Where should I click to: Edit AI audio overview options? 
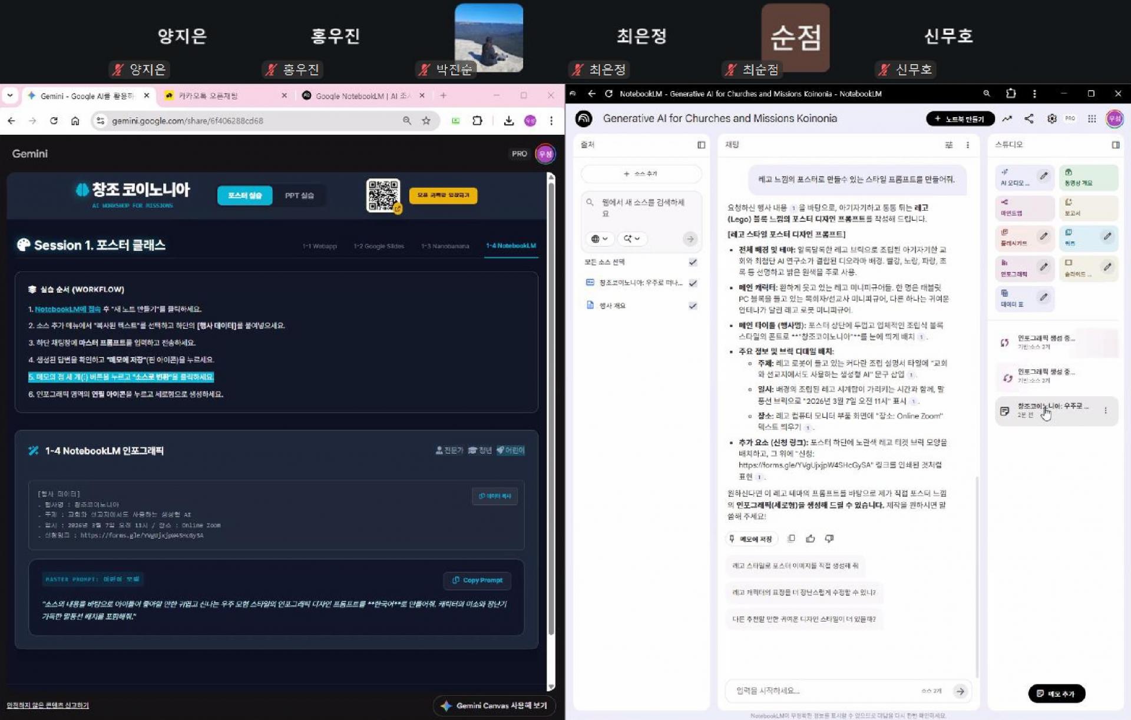(x=1044, y=176)
